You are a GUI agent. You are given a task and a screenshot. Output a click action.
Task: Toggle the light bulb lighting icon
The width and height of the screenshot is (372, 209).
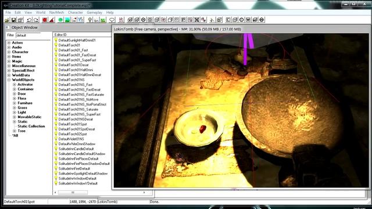point(90,20)
